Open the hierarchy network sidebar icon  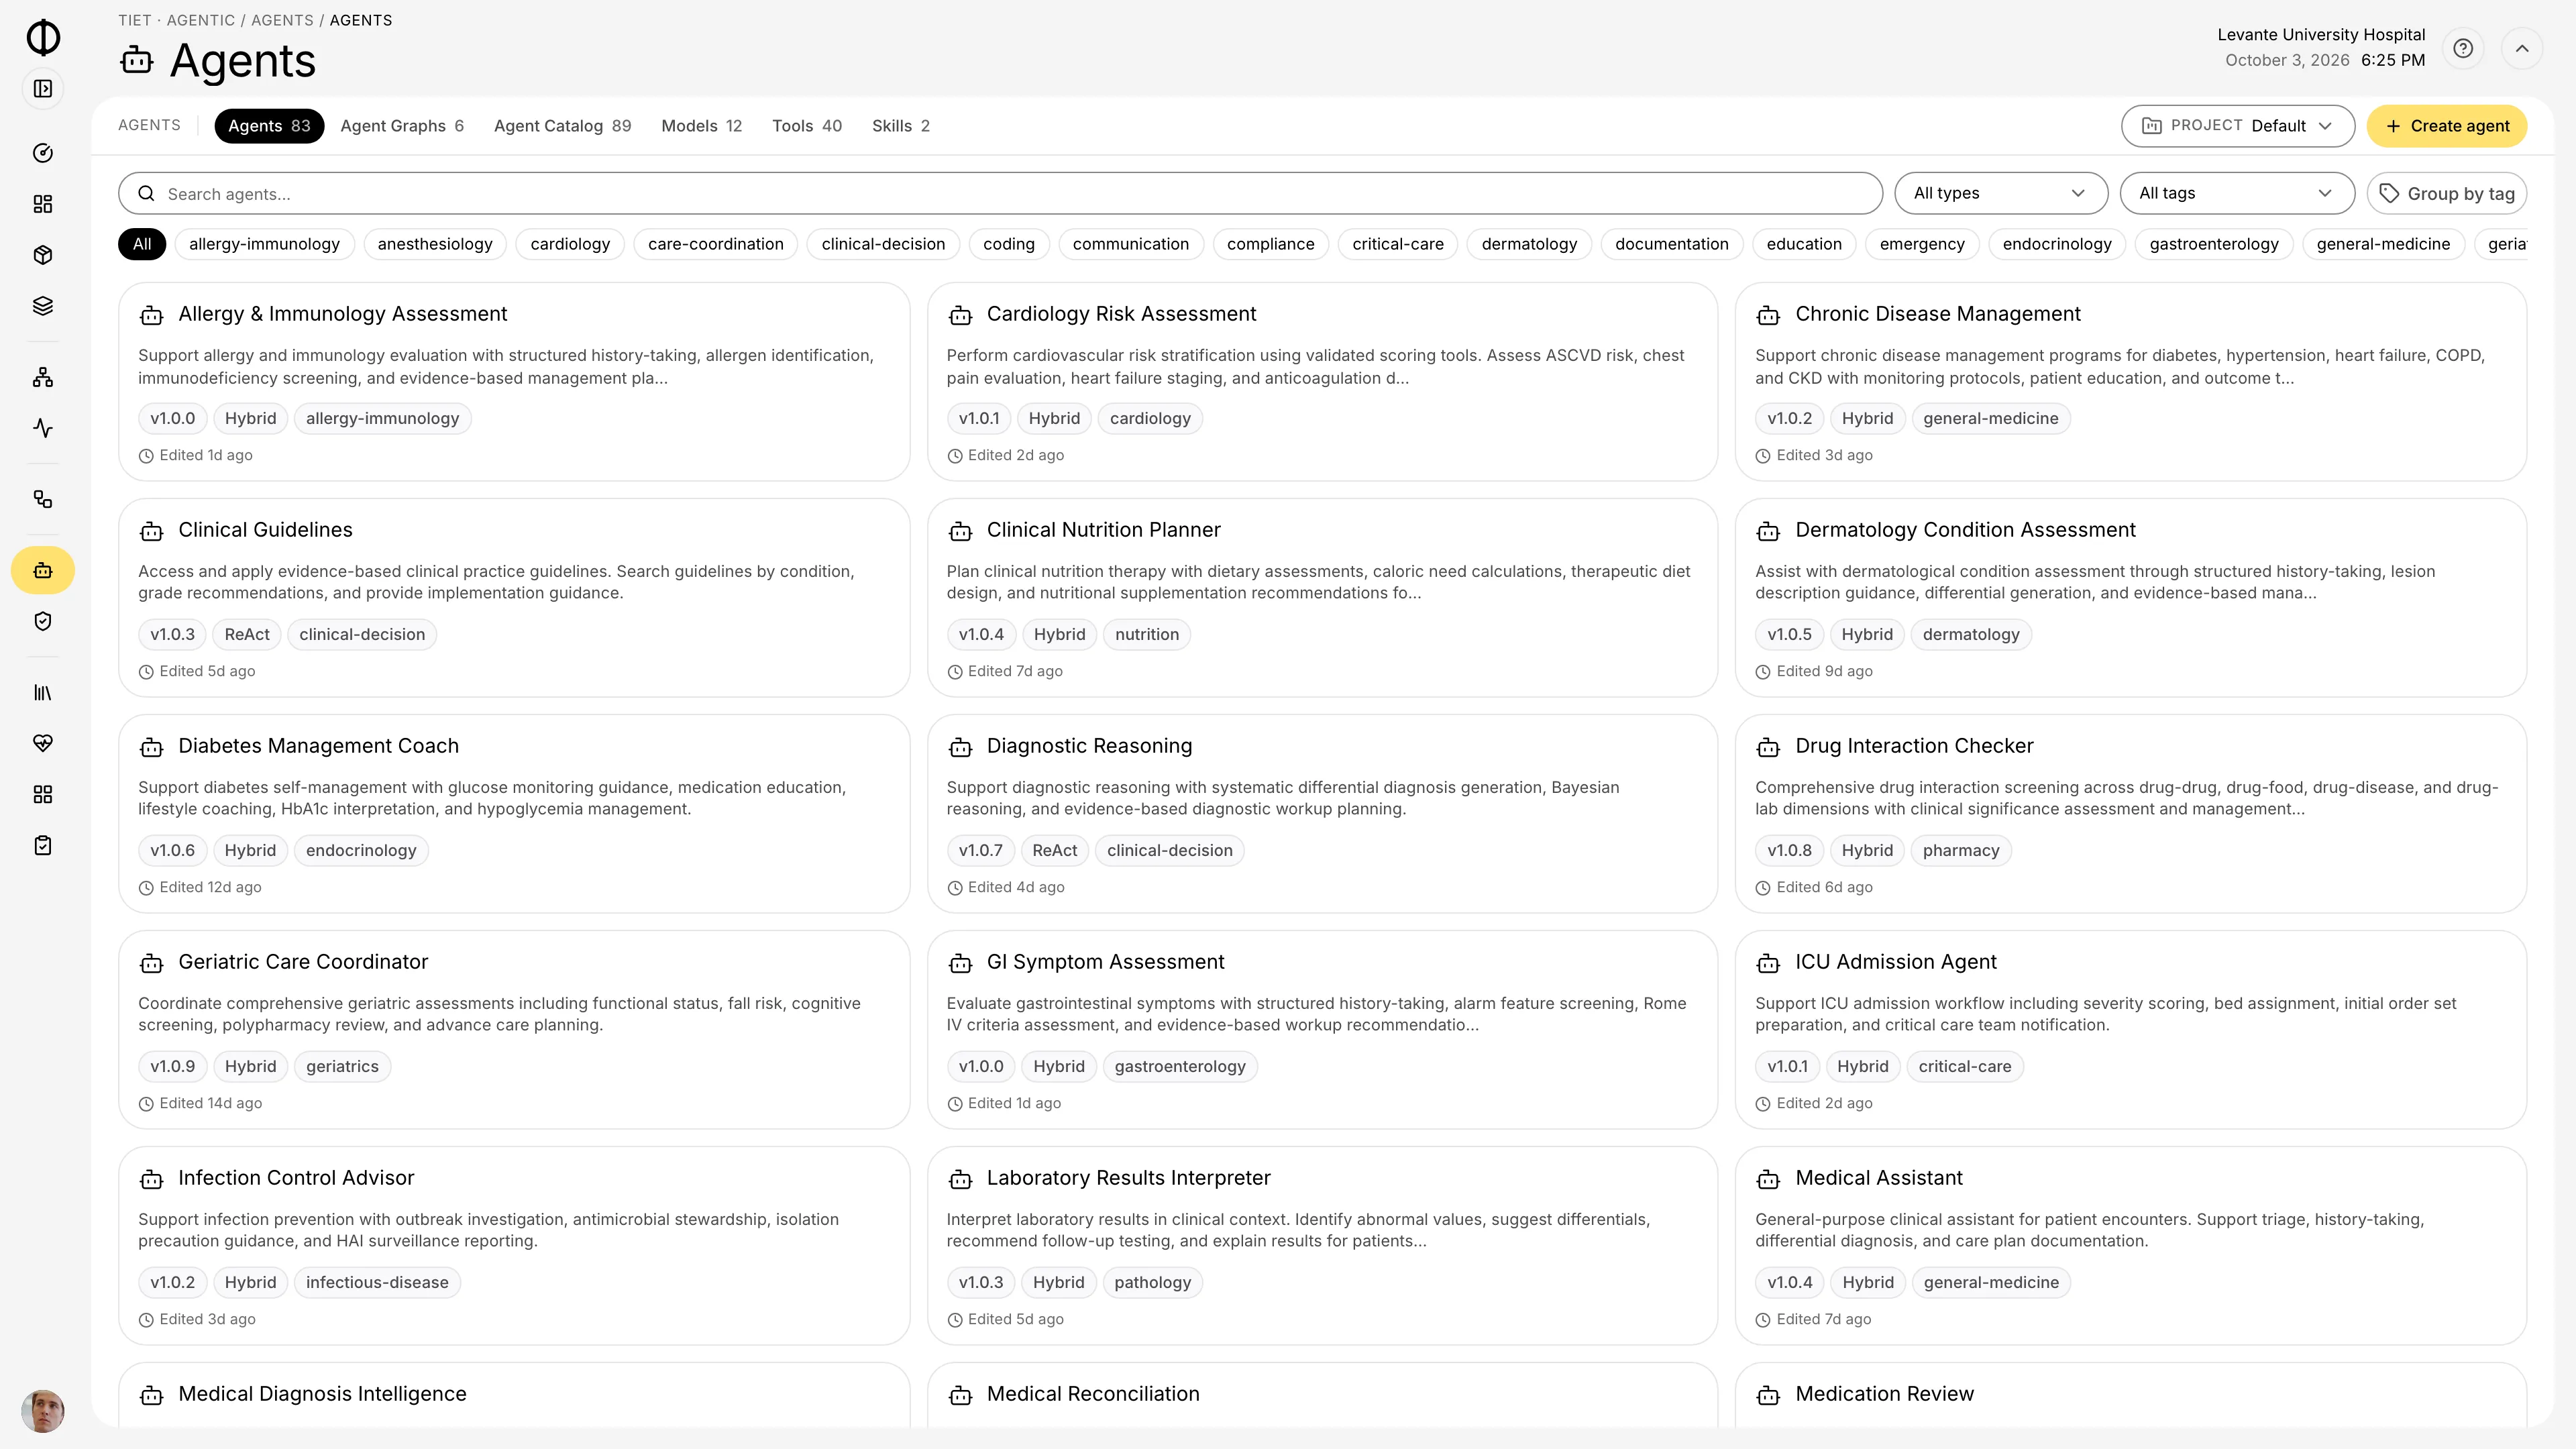click(43, 377)
